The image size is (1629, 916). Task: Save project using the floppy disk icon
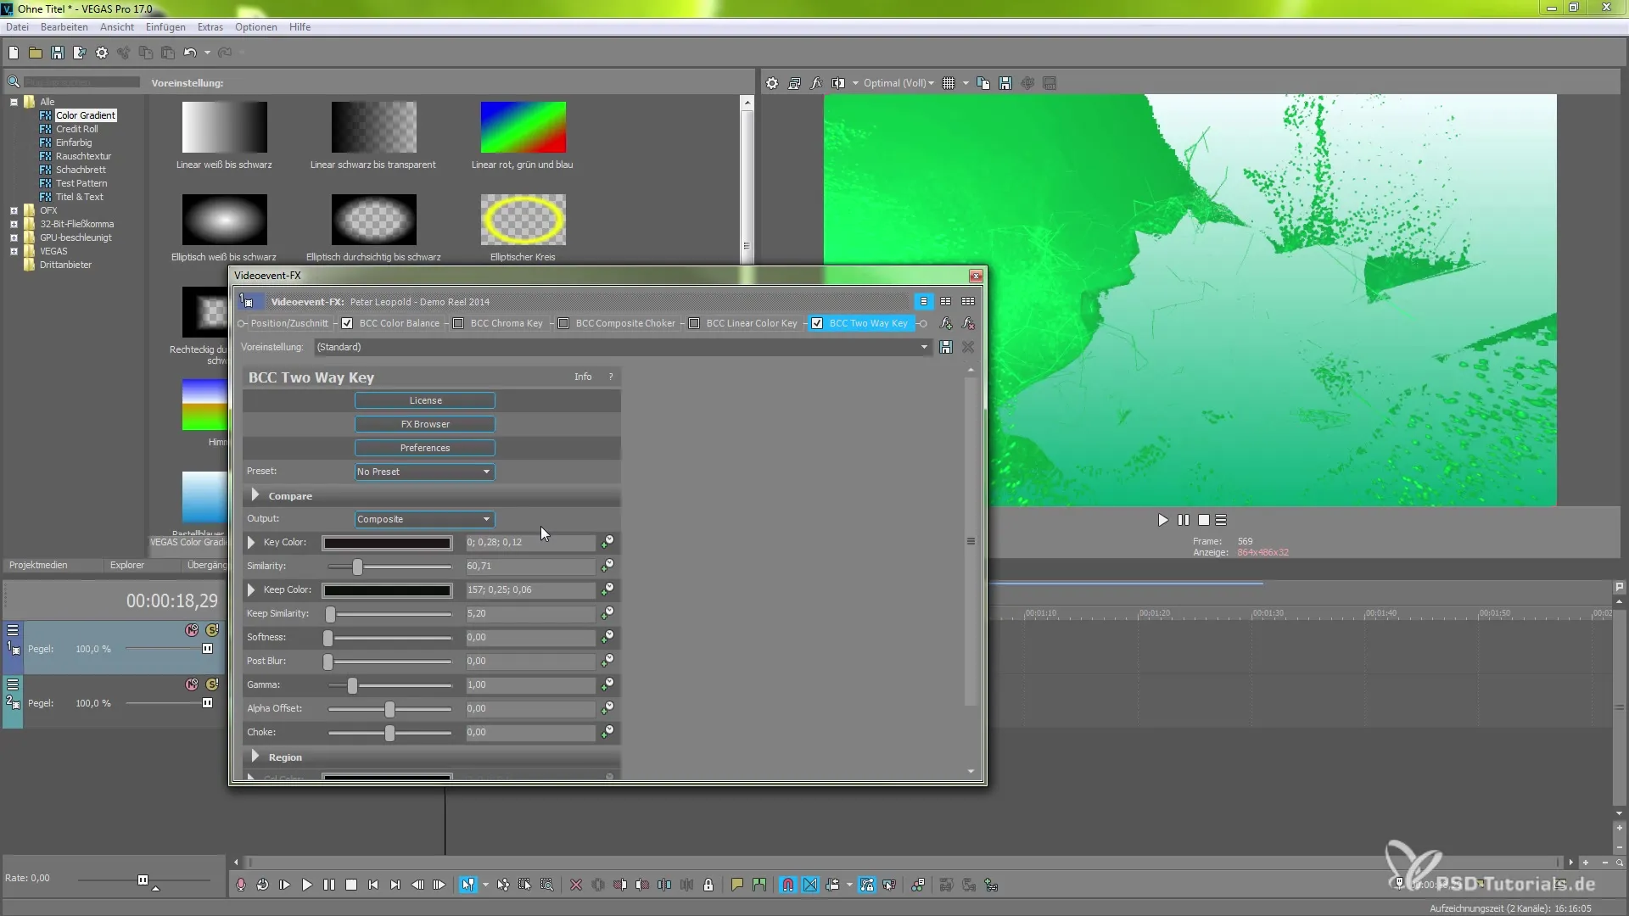point(58,53)
